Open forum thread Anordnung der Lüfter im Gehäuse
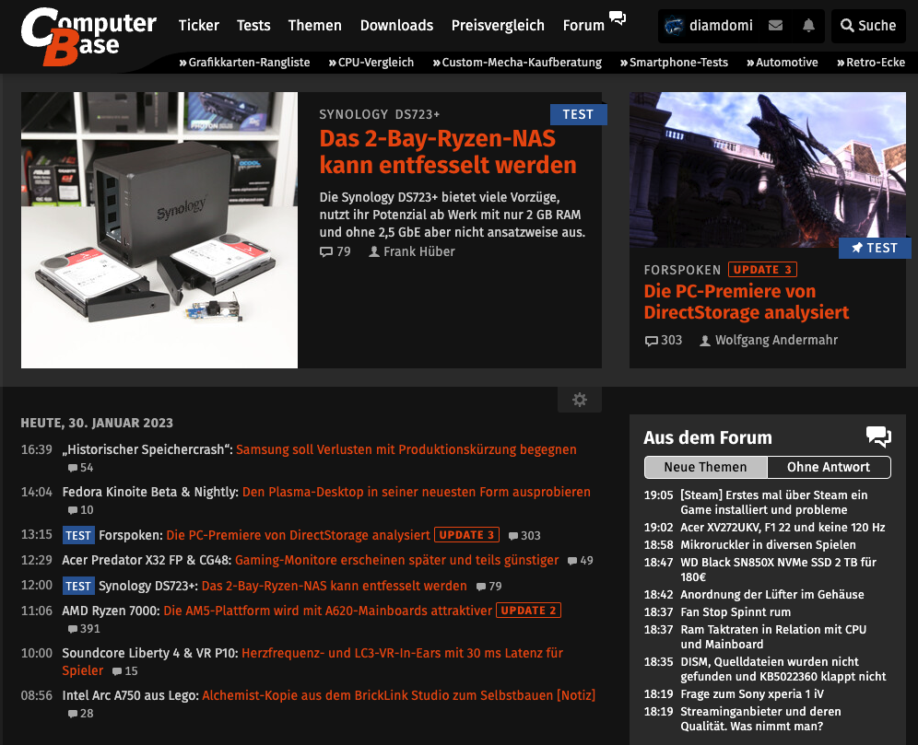918x745 pixels. click(771, 595)
